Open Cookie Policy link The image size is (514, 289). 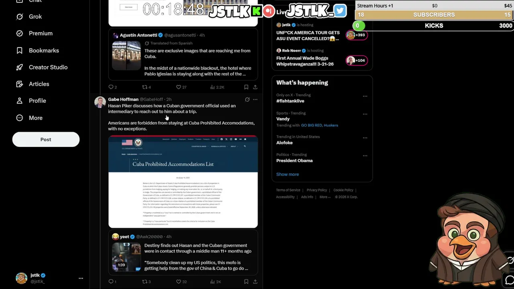point(343,190)
